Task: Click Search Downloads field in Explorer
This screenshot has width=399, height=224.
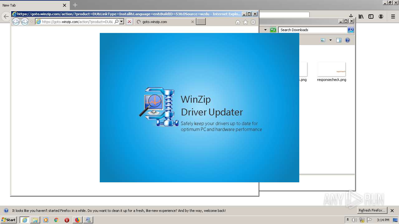Action: pyautogui.click(x=313, y=30)
